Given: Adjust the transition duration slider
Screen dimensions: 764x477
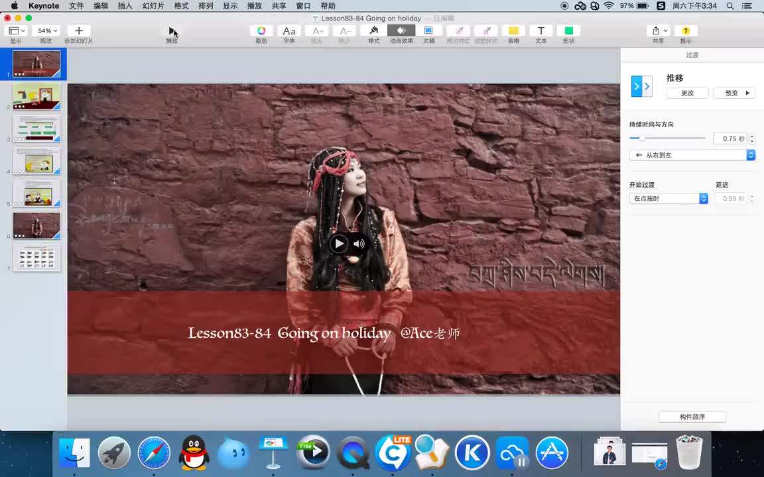Looking at the screenshot, I should tap(642, 138).
